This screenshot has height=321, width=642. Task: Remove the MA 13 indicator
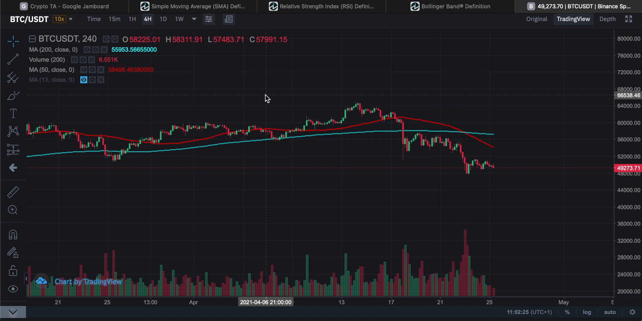101,80
